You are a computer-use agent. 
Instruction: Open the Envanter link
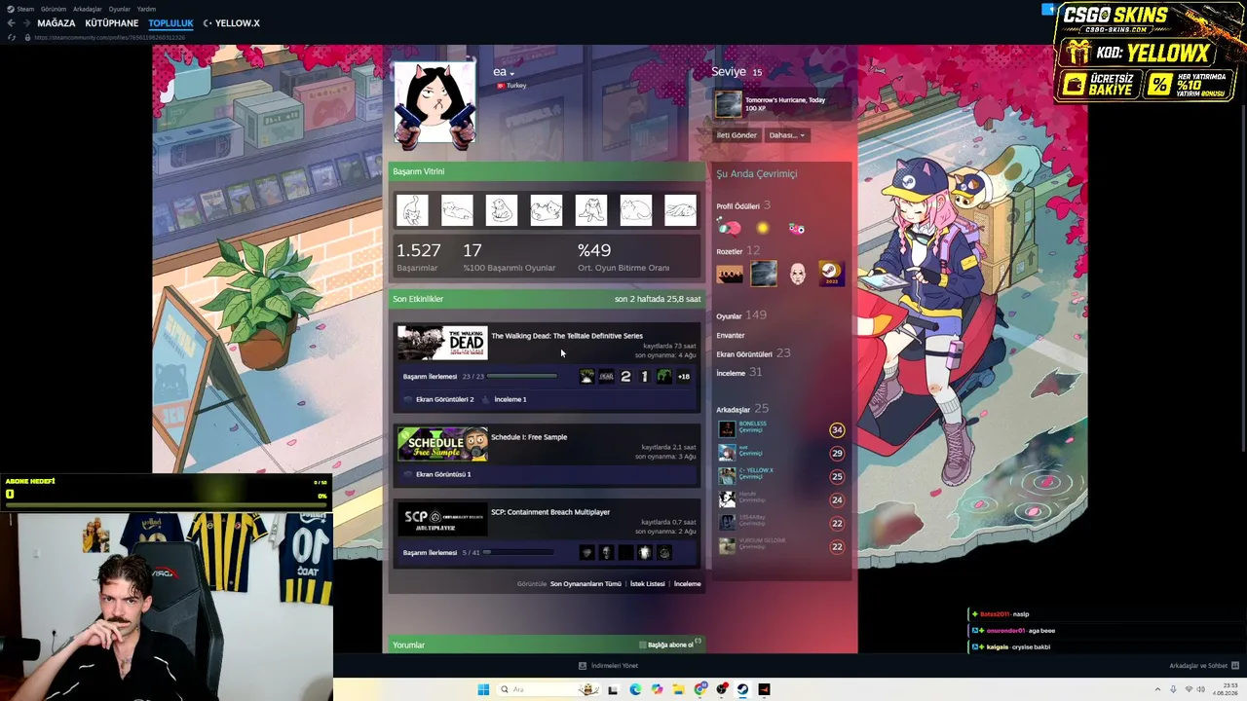[731, 336]
